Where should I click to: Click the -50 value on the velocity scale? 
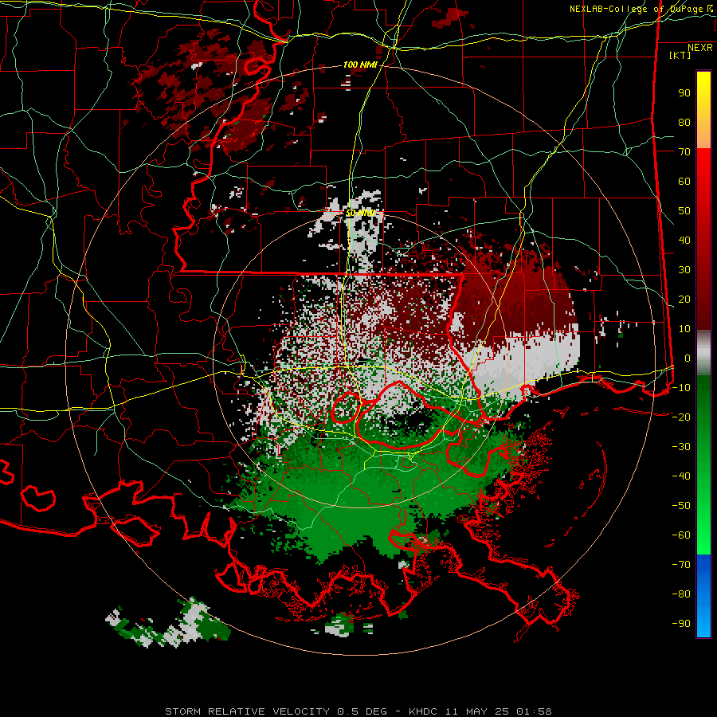(x=681, y=506)
